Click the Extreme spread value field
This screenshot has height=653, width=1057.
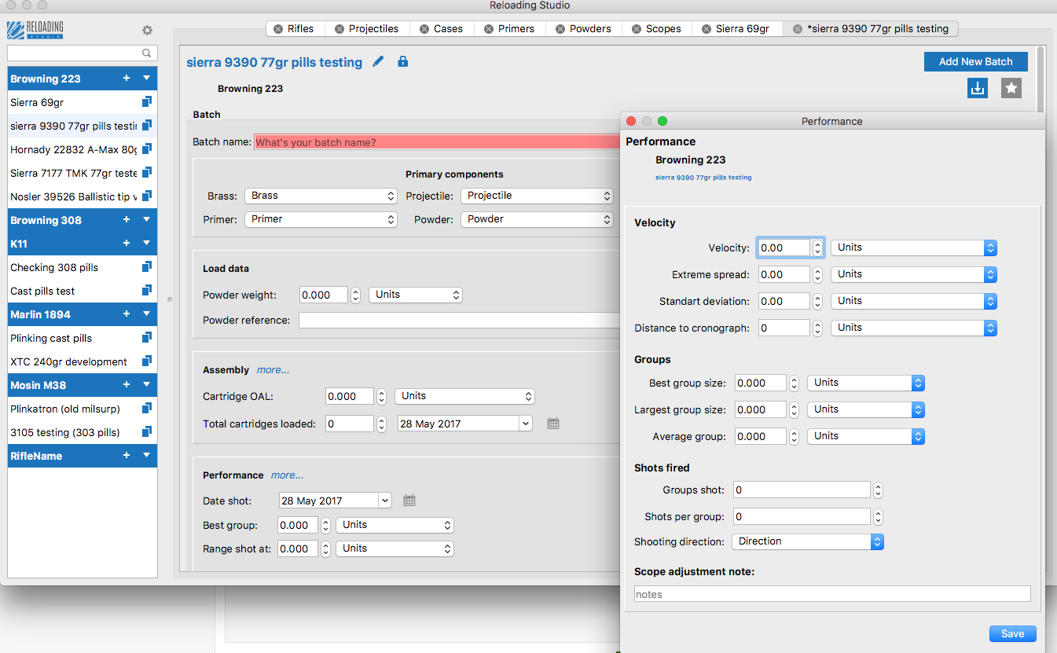tap(784, 275)
